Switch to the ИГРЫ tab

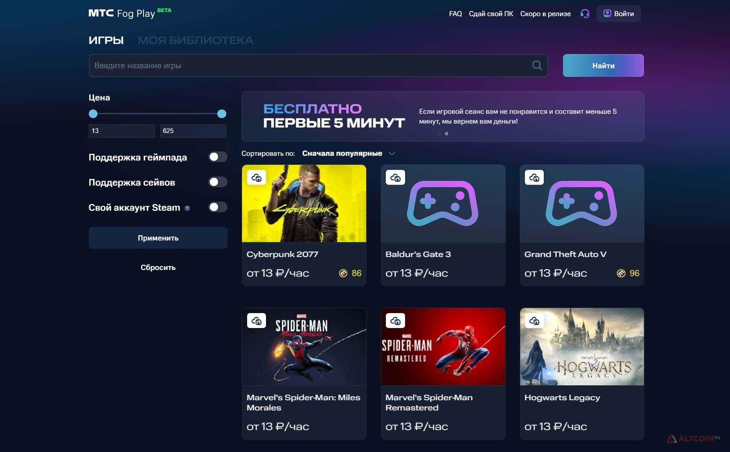(106, 40)
